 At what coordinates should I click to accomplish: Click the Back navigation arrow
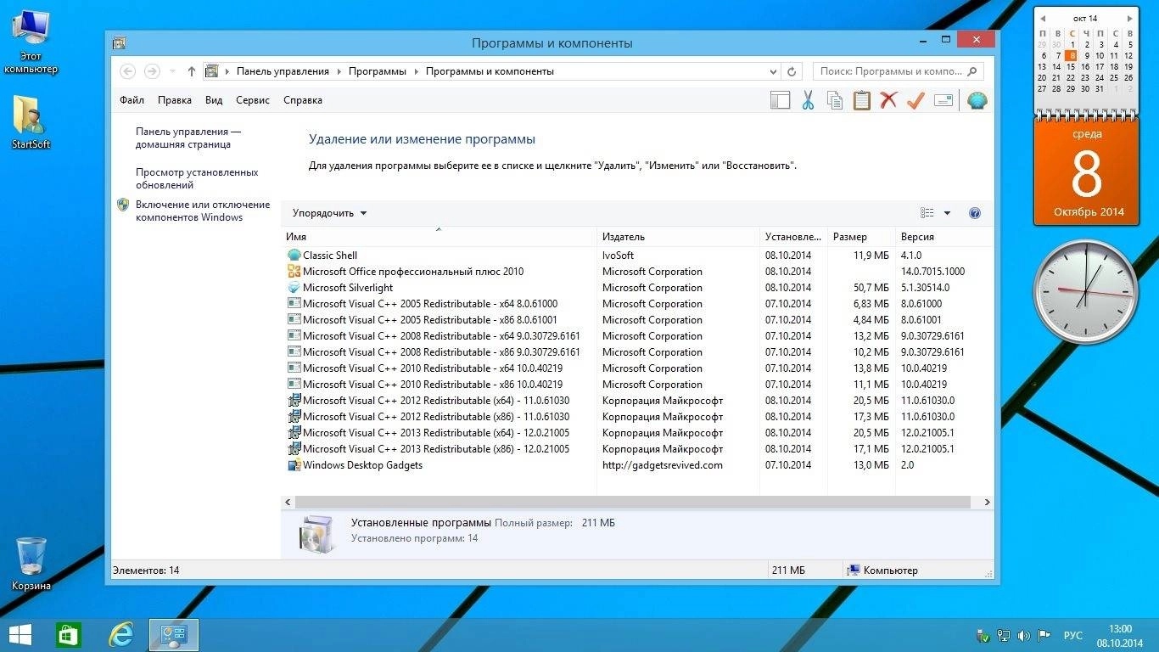pos(127,71)
